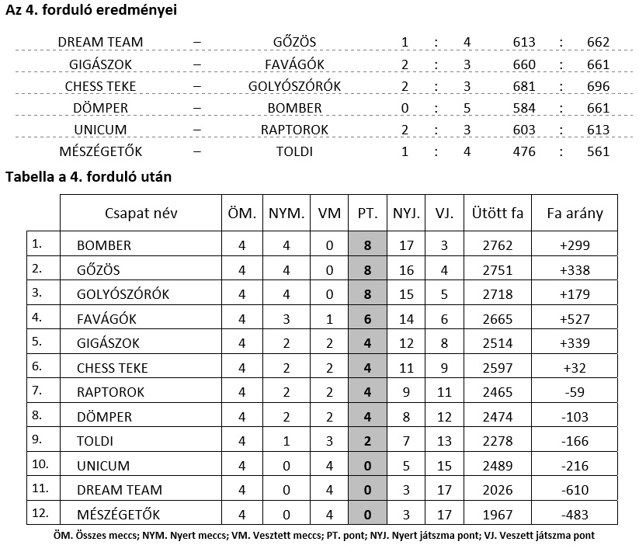Click the -610 Fa arány value
639x552 pixels.
(575, 490)
